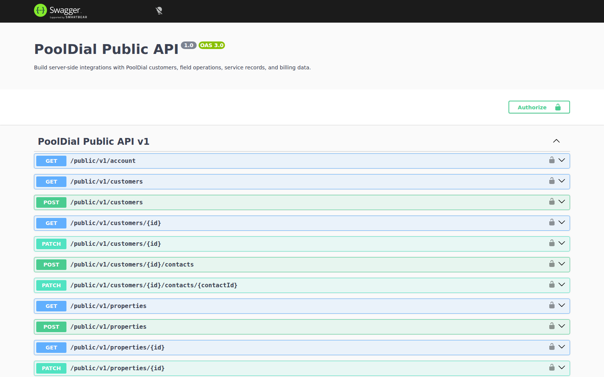Click the lock icon on PATCH contacts/{contactId} row
The image size is (604, 377).
[552, 284]
